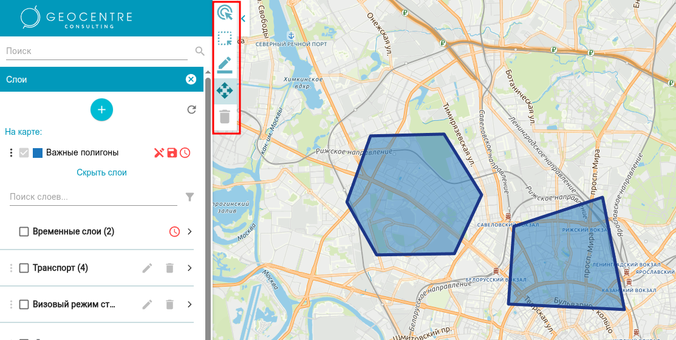Check the Транспорт group checkbox
676x340 pixels.
tap(24, 268)
